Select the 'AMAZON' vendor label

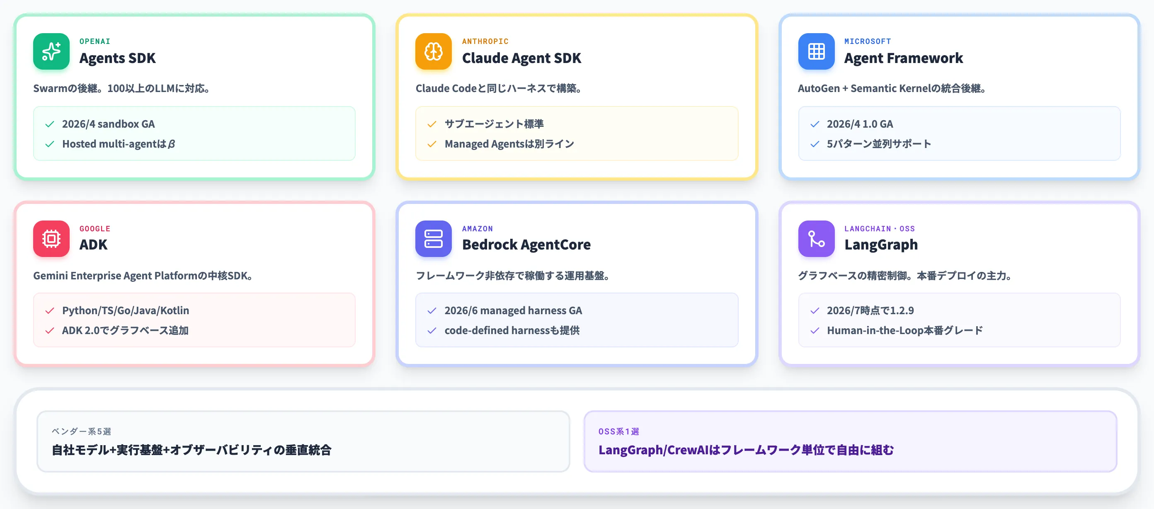tap(478, 228)
